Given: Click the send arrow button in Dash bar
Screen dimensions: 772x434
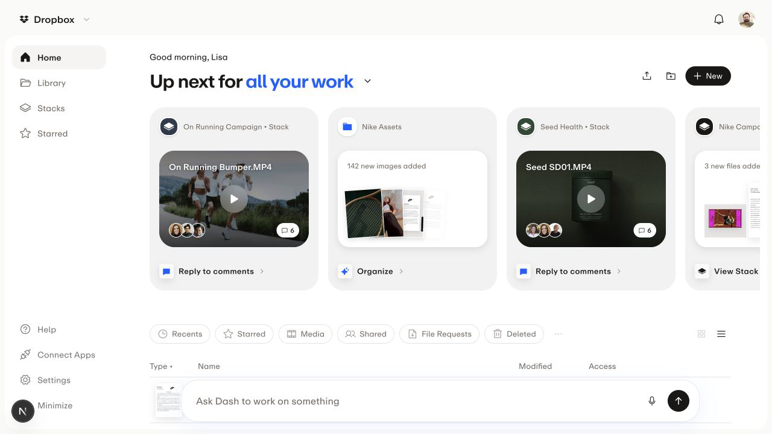Looking at the screenshot, I should click(679, 401).
